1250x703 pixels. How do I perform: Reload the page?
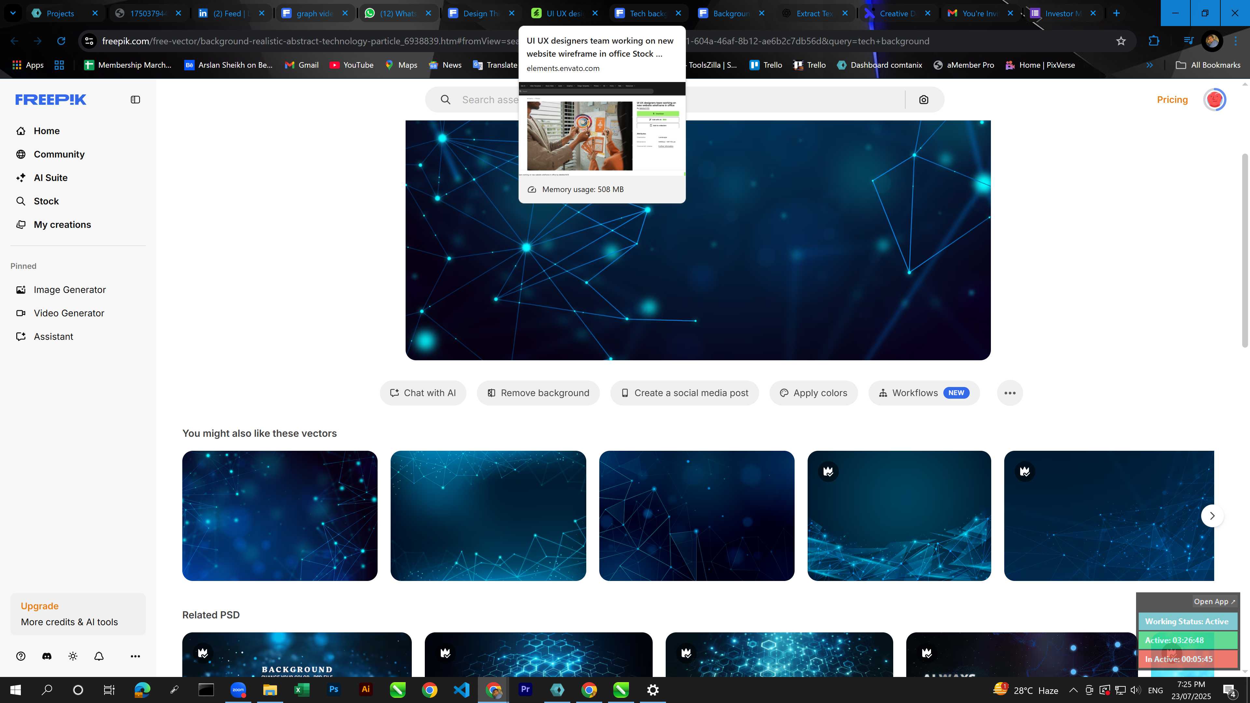tap(61, 41)
